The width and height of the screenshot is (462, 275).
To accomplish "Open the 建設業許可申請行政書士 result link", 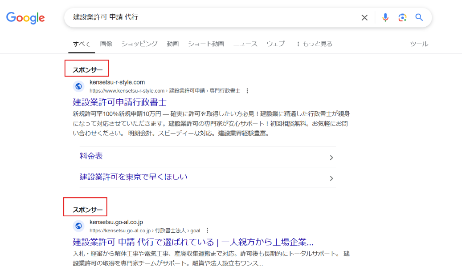I will click(119, 102).
